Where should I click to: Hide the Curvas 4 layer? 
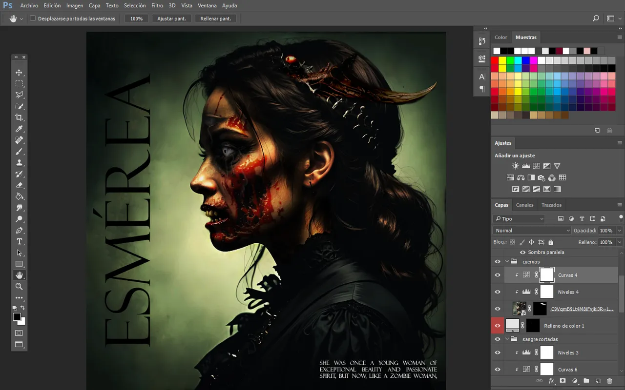tap(498, 275)
